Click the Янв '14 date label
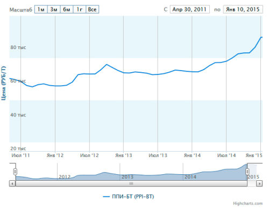 pyautogui.click(x=192, y=155)
